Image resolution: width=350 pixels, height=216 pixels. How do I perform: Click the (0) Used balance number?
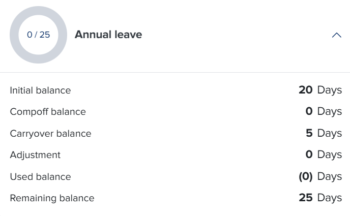(305, 176)
